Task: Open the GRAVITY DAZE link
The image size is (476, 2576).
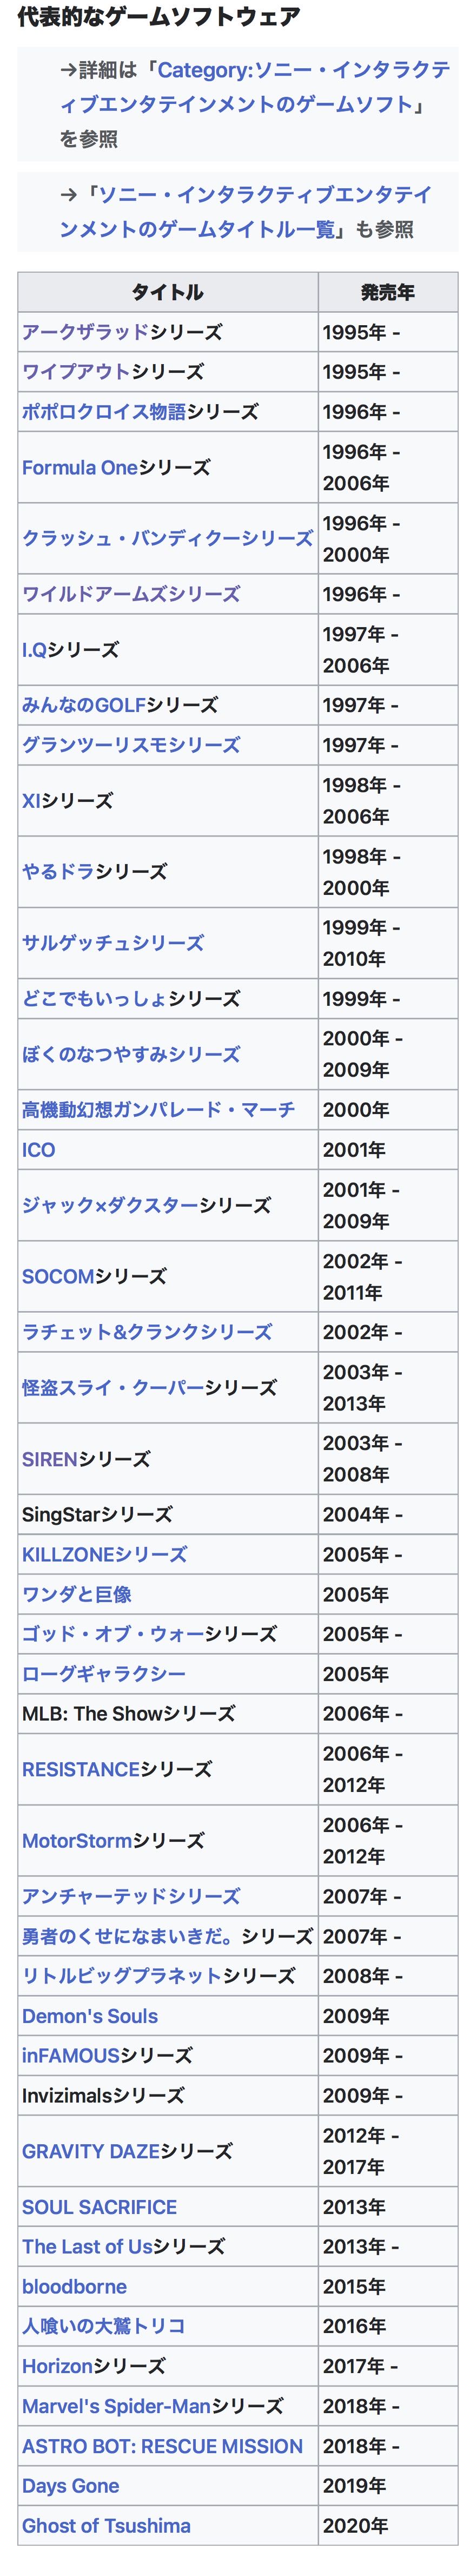Action: 91,2151
